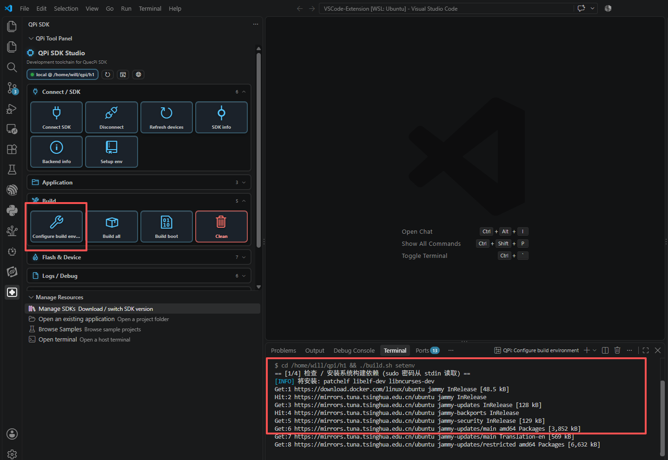The height and width of the screenshot is (460, 668).
Task: Open the chat dropdown arrow in title bar
Action: 592,8
